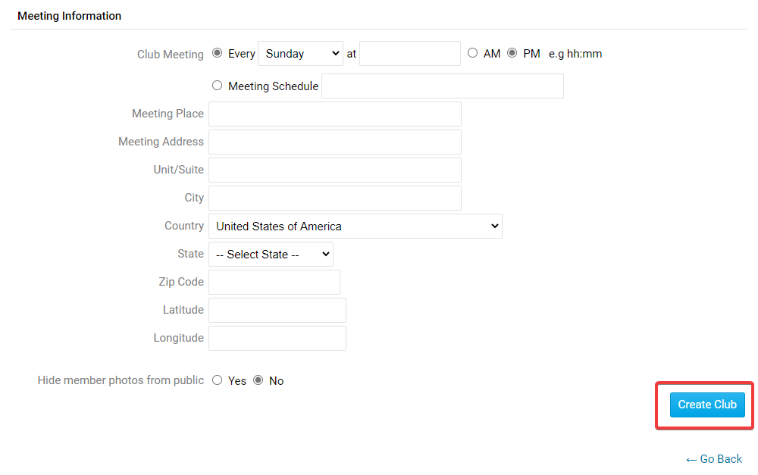
Task: Select No for hiding member photos
Action: pyautogui.click(x=258, y=380)
